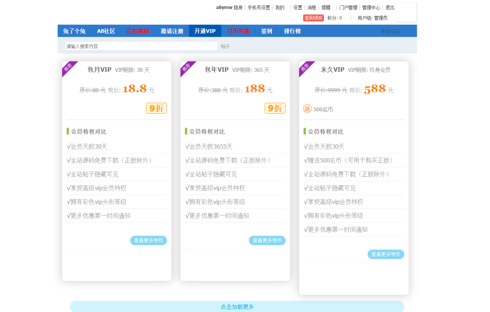Image resolution: width=490 pixels, height=312 pixels.
Task: Click 全站帖子隐藏可见 in 包月VIP card
Action: coord(92,174)
